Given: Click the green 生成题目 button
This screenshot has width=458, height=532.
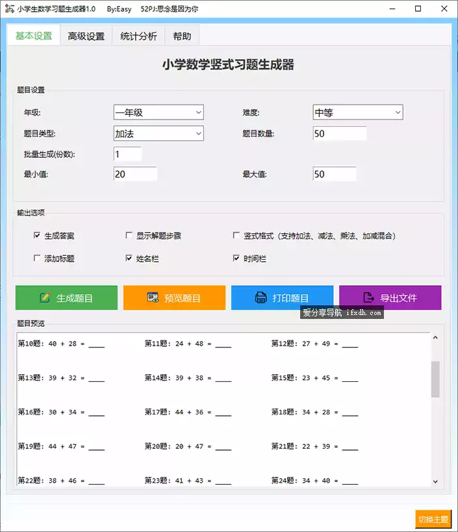Looking at the screenshot, I should (x=66, y=298).
